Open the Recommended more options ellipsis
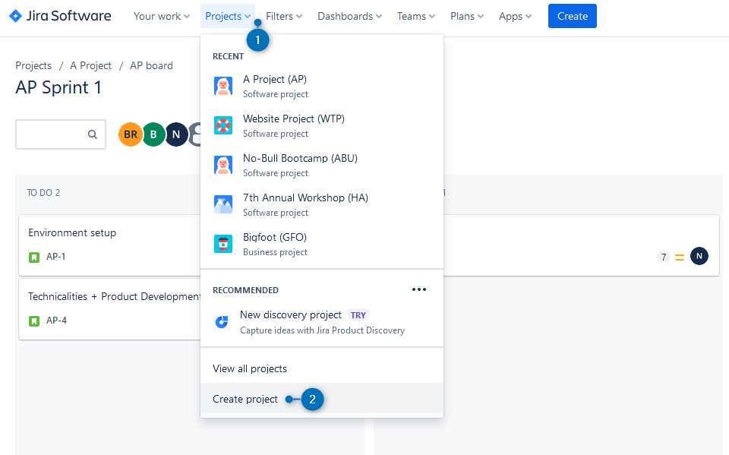The height and width of the screenshot is (455, 729). [419, 289]
